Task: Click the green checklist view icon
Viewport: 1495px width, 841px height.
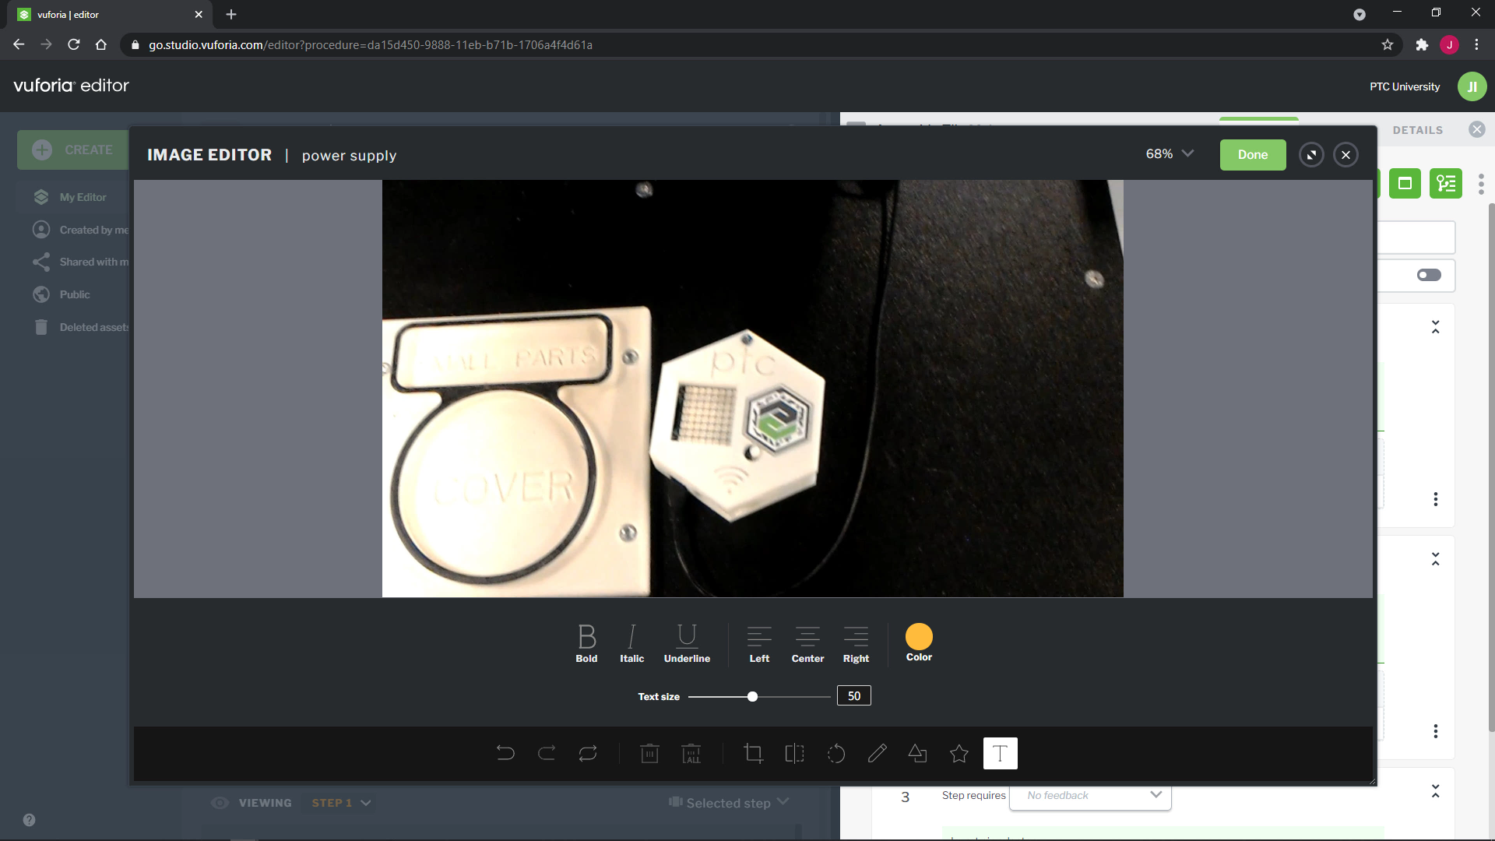Action: coord(1446,184)
